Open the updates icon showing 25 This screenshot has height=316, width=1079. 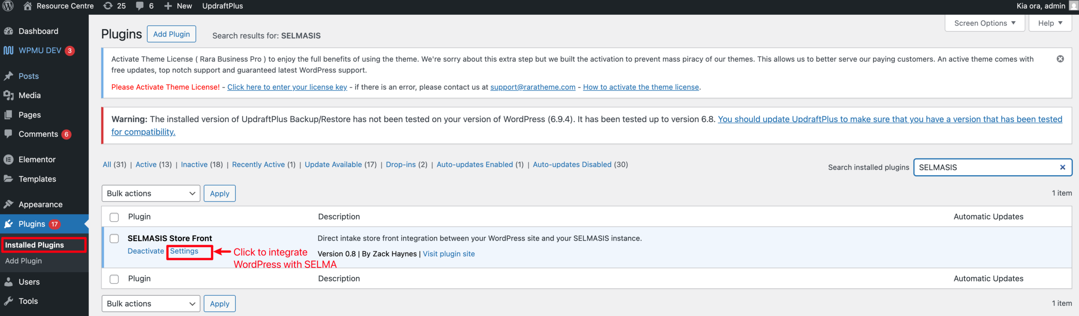click(x=108, y=6)
